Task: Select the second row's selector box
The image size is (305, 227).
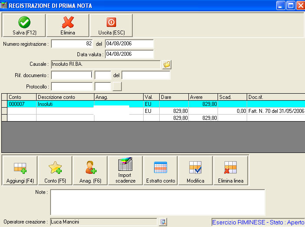Action: click(x=4, y=111)
